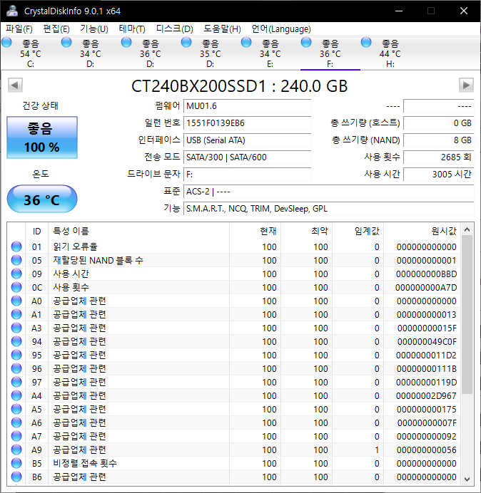
Task: Click the 좋음 100 % health status button
Action: [x=42, y=137]
